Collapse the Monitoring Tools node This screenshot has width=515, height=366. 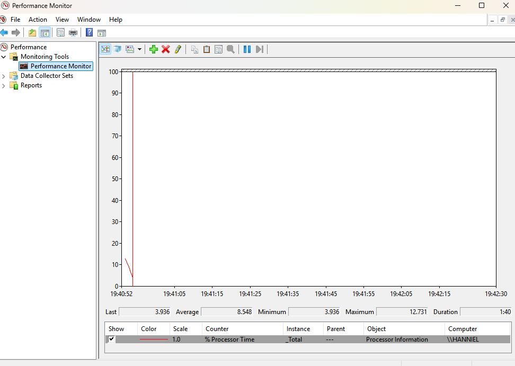point(4,57)
